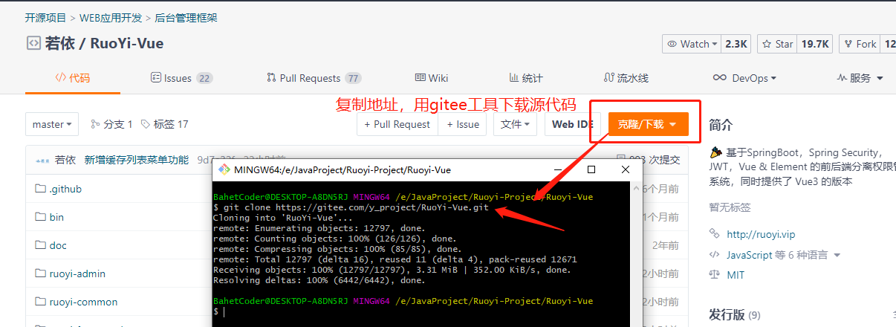Expand the JavaScript 等 6 种语言 list
The width and height of the screenshot is (896, 327).
coord(837,255)
